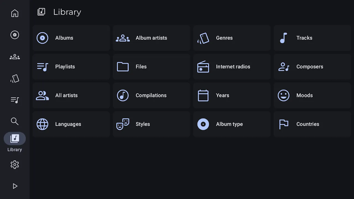354x199 pixels.
Task: Open the Artists sidebar icon
Action: pyautogui.click(x=15, y=57)
